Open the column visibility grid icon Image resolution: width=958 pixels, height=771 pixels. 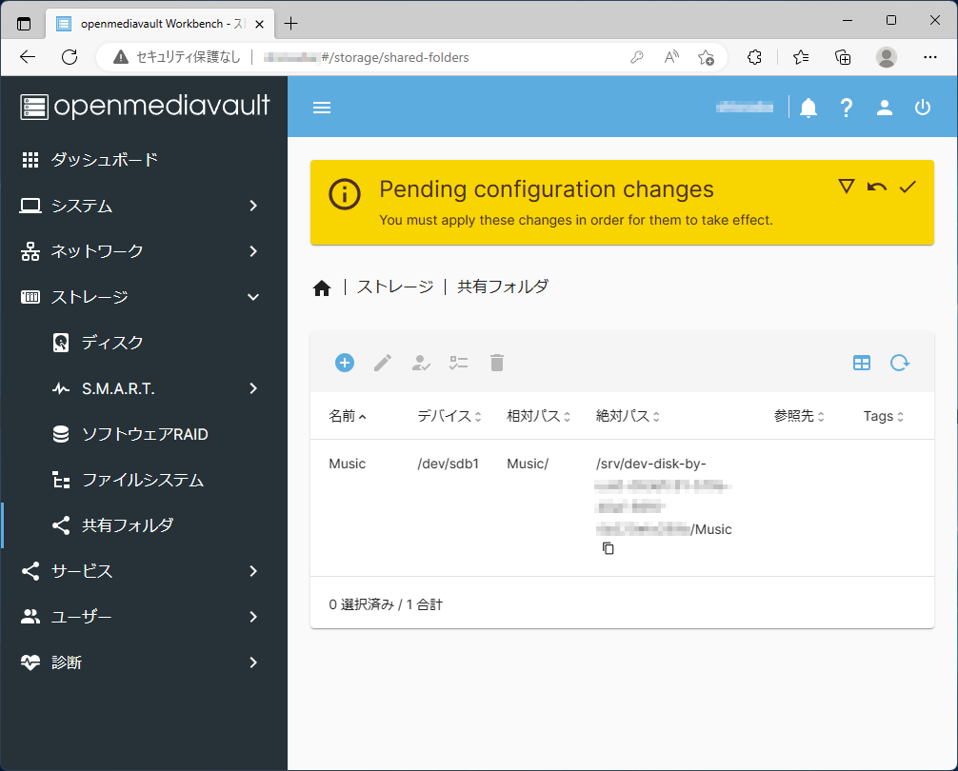[862, 363]
